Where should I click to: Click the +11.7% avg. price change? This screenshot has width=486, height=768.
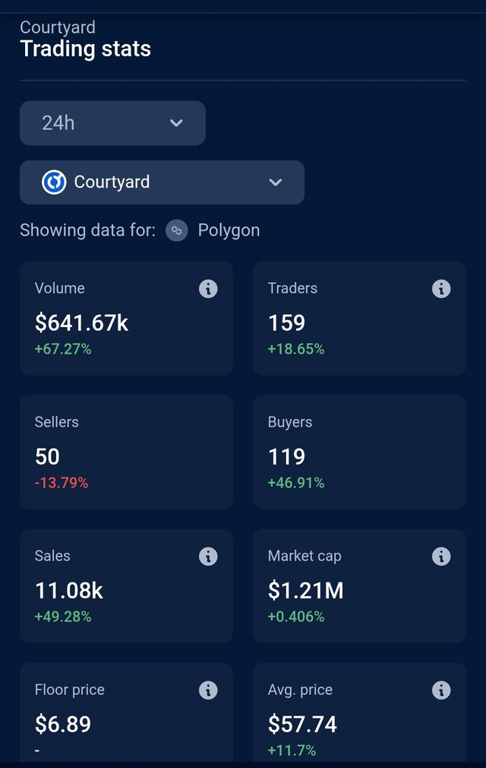point(292,751)
